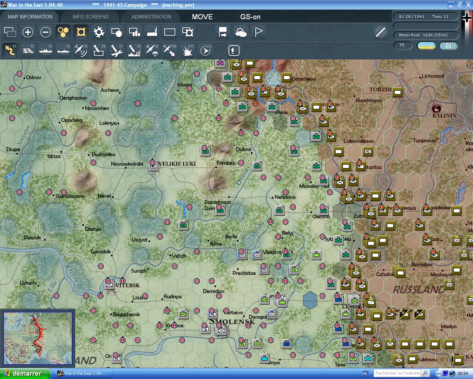This screenshot has width=473, height=379.
Task: Select the F11 explosion icon
Action: pos(187,50)
